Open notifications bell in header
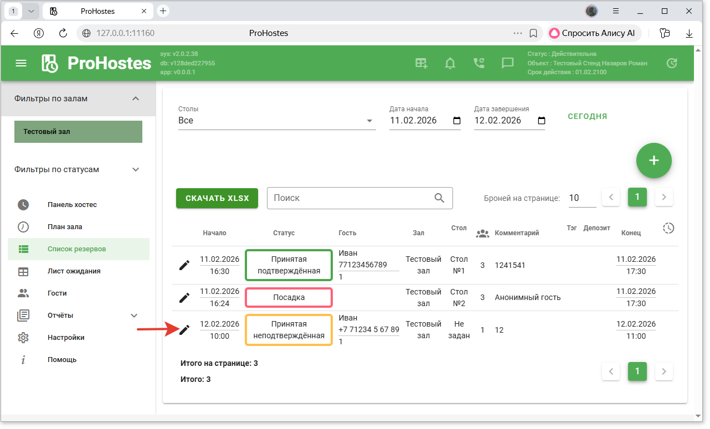710x429 pixels. click(x=450, y=63)
